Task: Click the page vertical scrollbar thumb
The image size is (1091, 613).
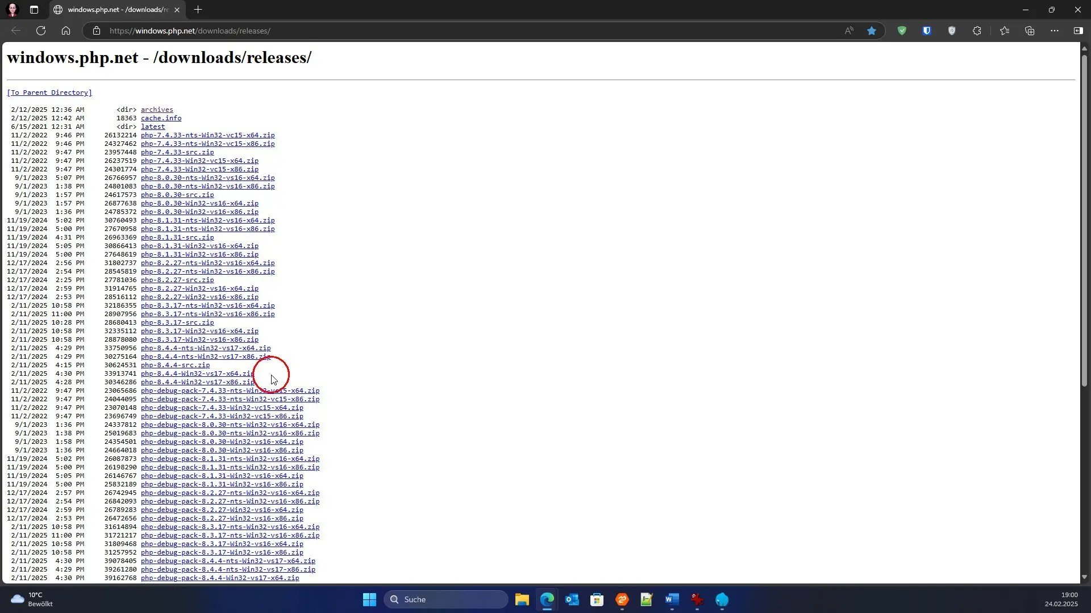Action: point(1084,220)
